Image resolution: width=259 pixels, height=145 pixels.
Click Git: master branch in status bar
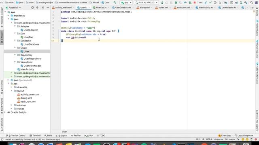coord(230,139)
